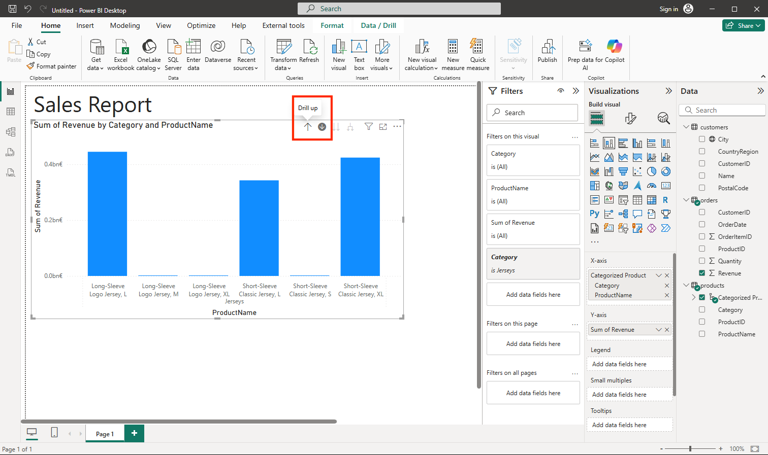Open the Format visual brush tab
This screenshot has height=455, width=768.
coord(630,118)
